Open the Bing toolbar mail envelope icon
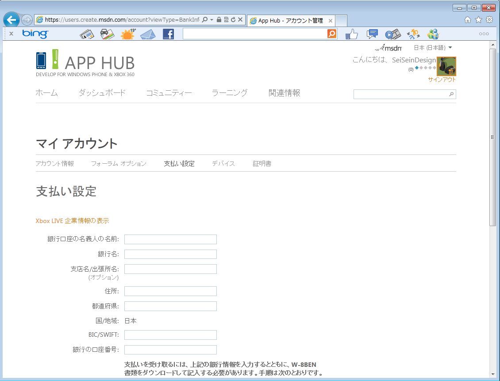The height and width of the screenshot is (381, 500). pos(148,34)
